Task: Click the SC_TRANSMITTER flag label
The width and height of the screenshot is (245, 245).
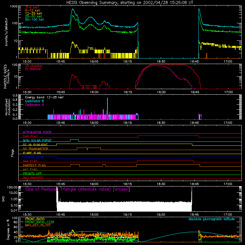Action: (36, 149)
